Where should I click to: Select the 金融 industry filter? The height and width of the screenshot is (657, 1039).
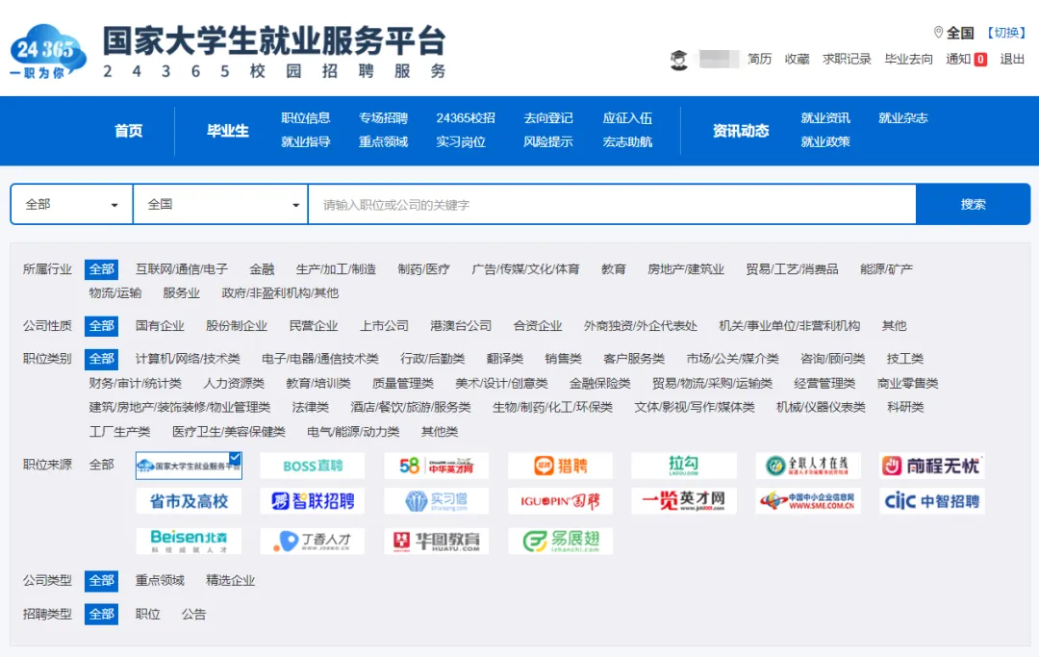[261, 268]
